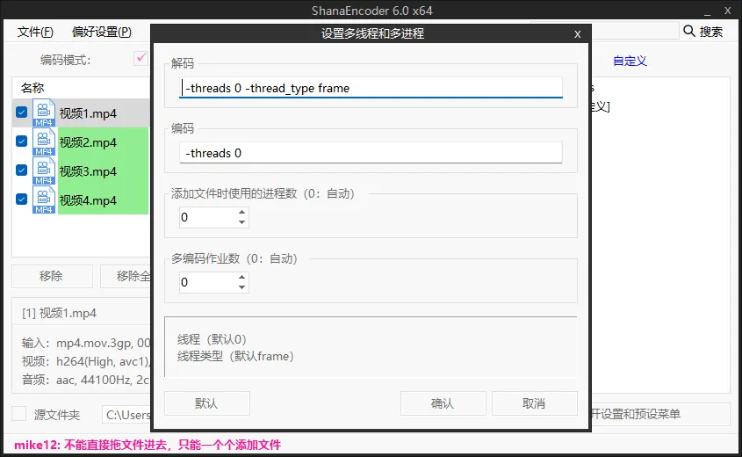Viewport: 742px width, 457px height.
Task: Click the MP4 file icon for 视频1.mp4
Action: tap(44, 113)
